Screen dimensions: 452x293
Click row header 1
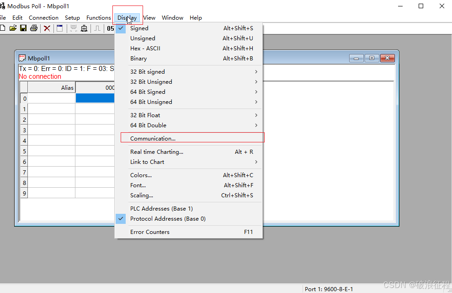24,109
